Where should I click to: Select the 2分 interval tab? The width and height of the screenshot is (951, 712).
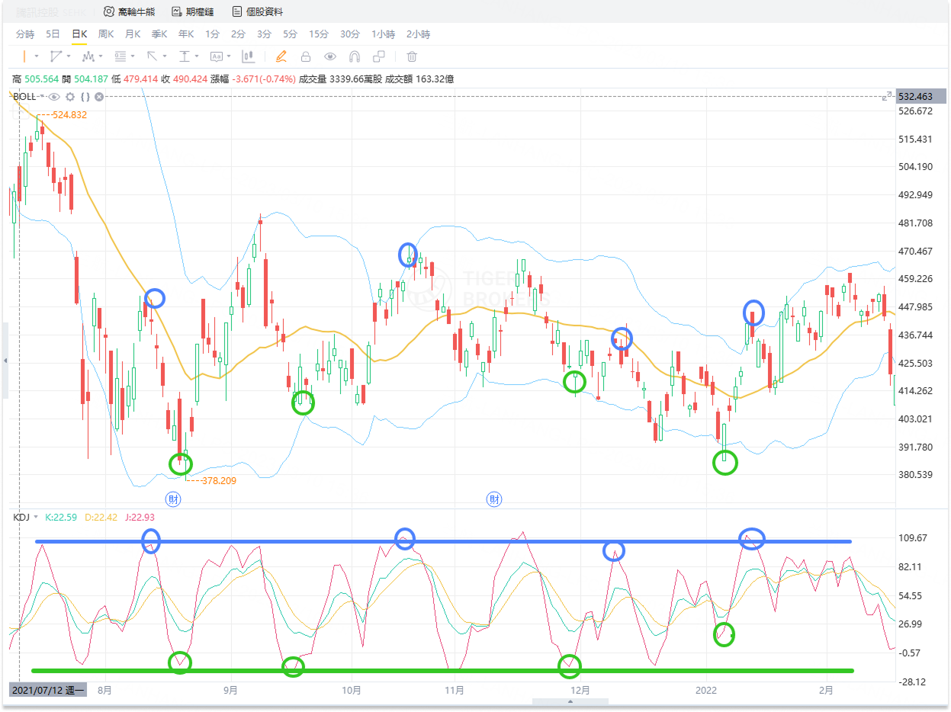[x=238, y=34]
